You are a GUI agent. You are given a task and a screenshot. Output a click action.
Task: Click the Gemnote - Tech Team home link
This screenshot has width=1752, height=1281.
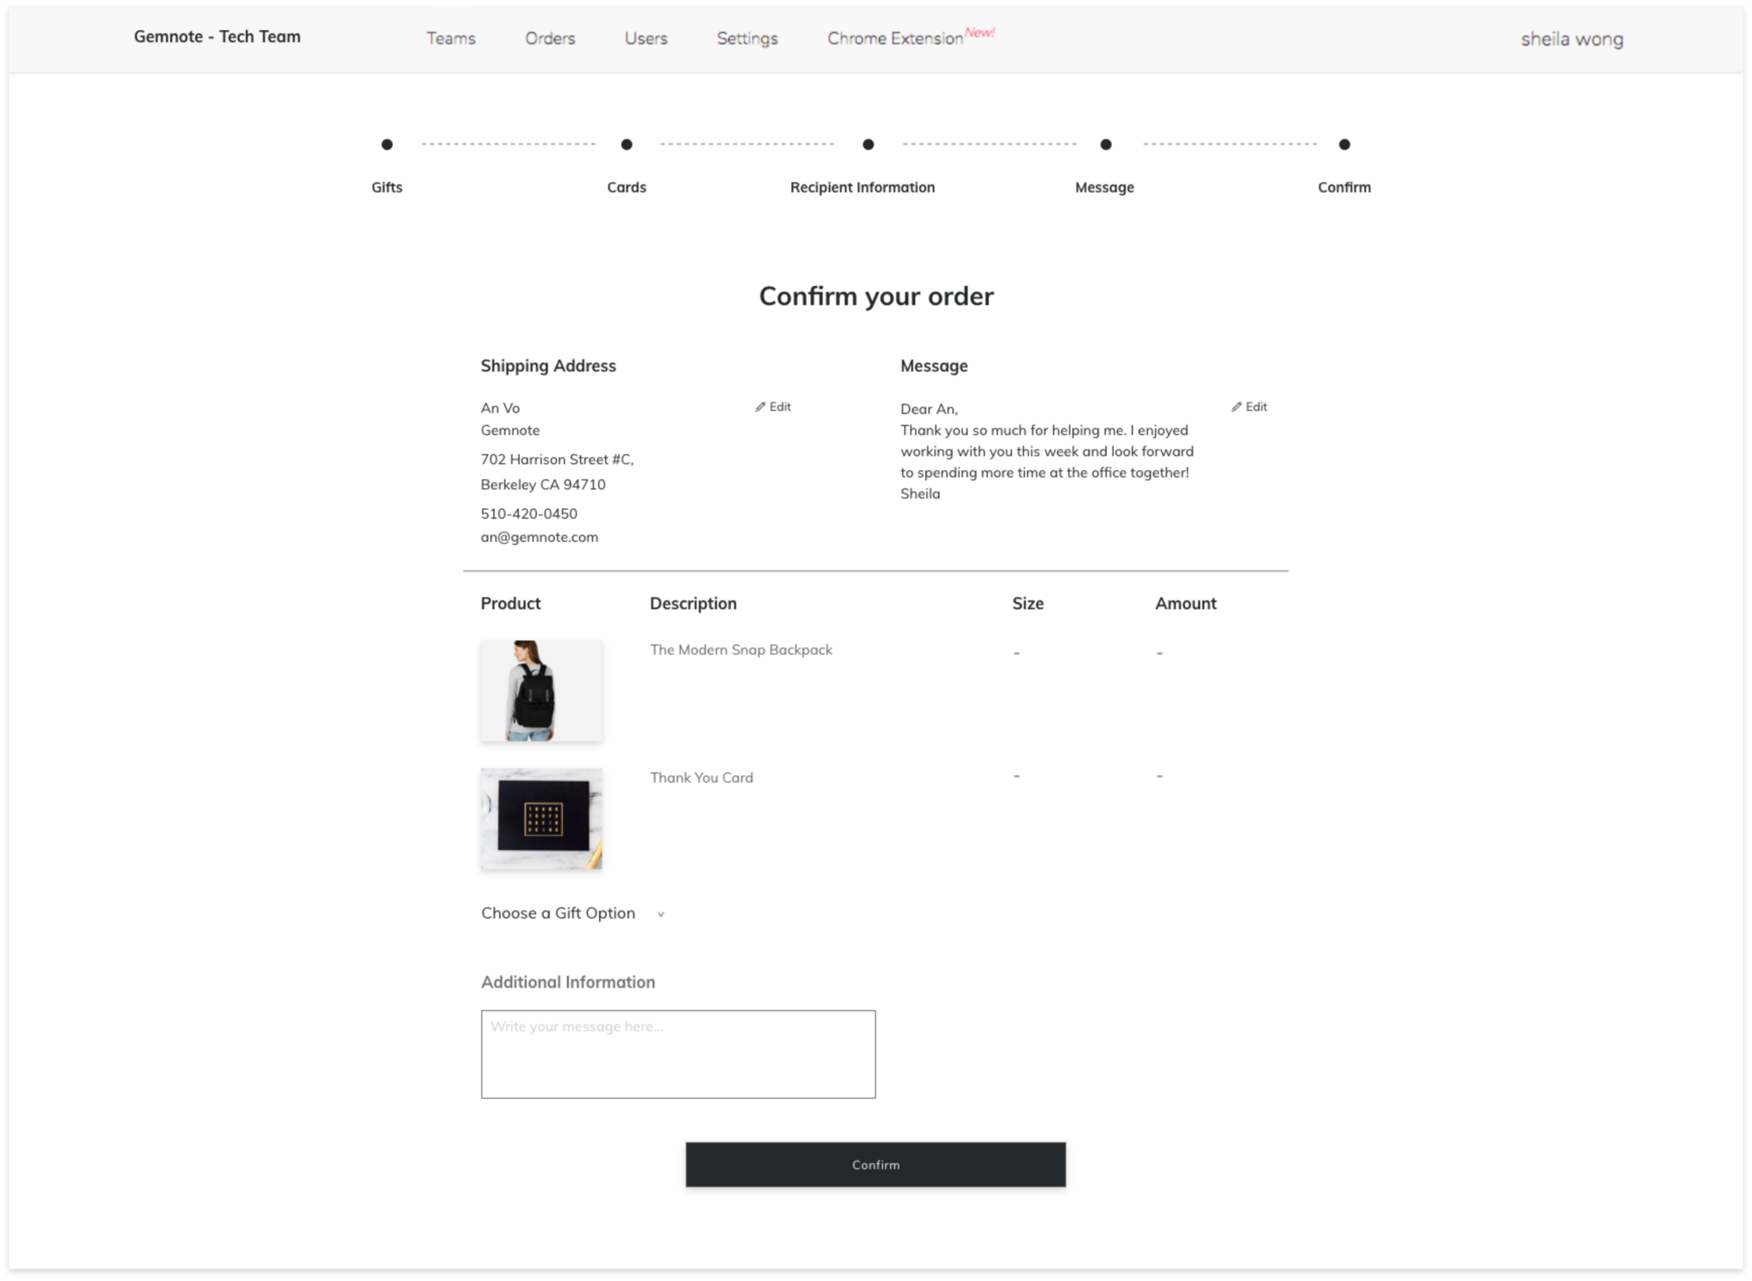point(218,36)
